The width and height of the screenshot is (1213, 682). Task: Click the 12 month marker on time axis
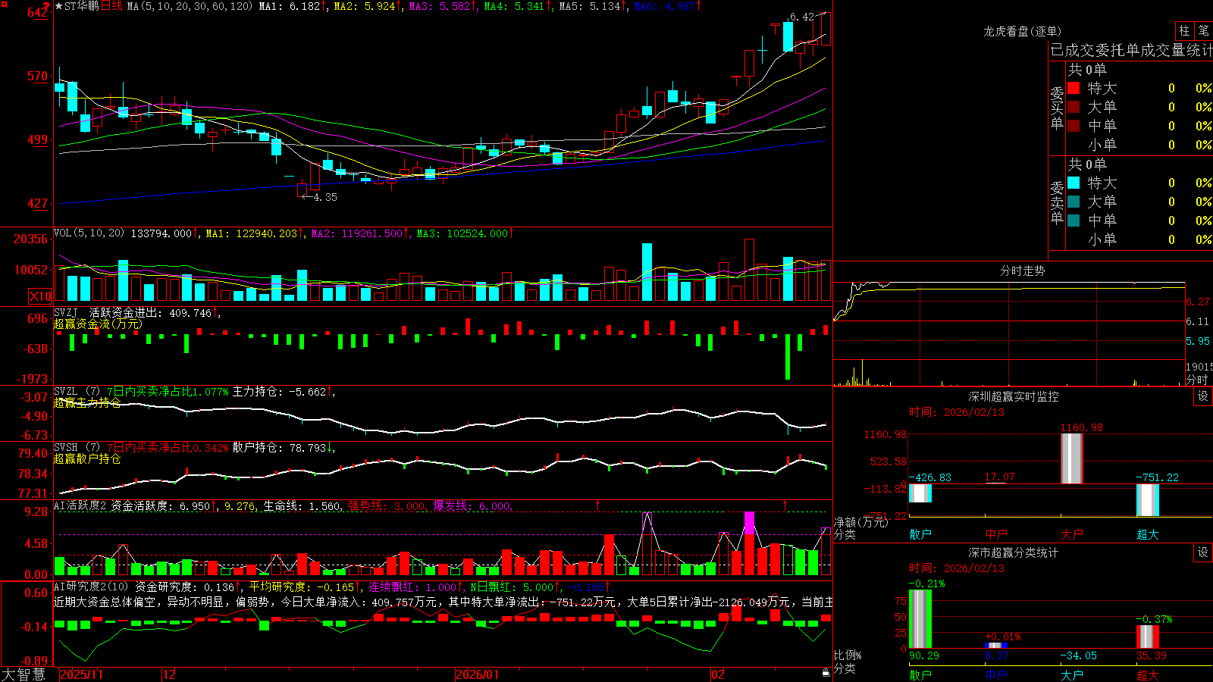[x=169, y=674]
